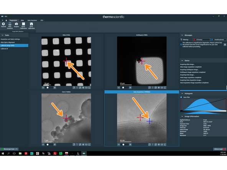
Task: Open the Tutorial help icon
Action: pos(3,25)
